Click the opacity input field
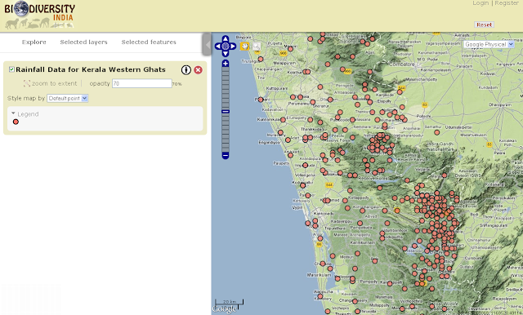Viewport: 523px width, 315px height. point(142,83)
